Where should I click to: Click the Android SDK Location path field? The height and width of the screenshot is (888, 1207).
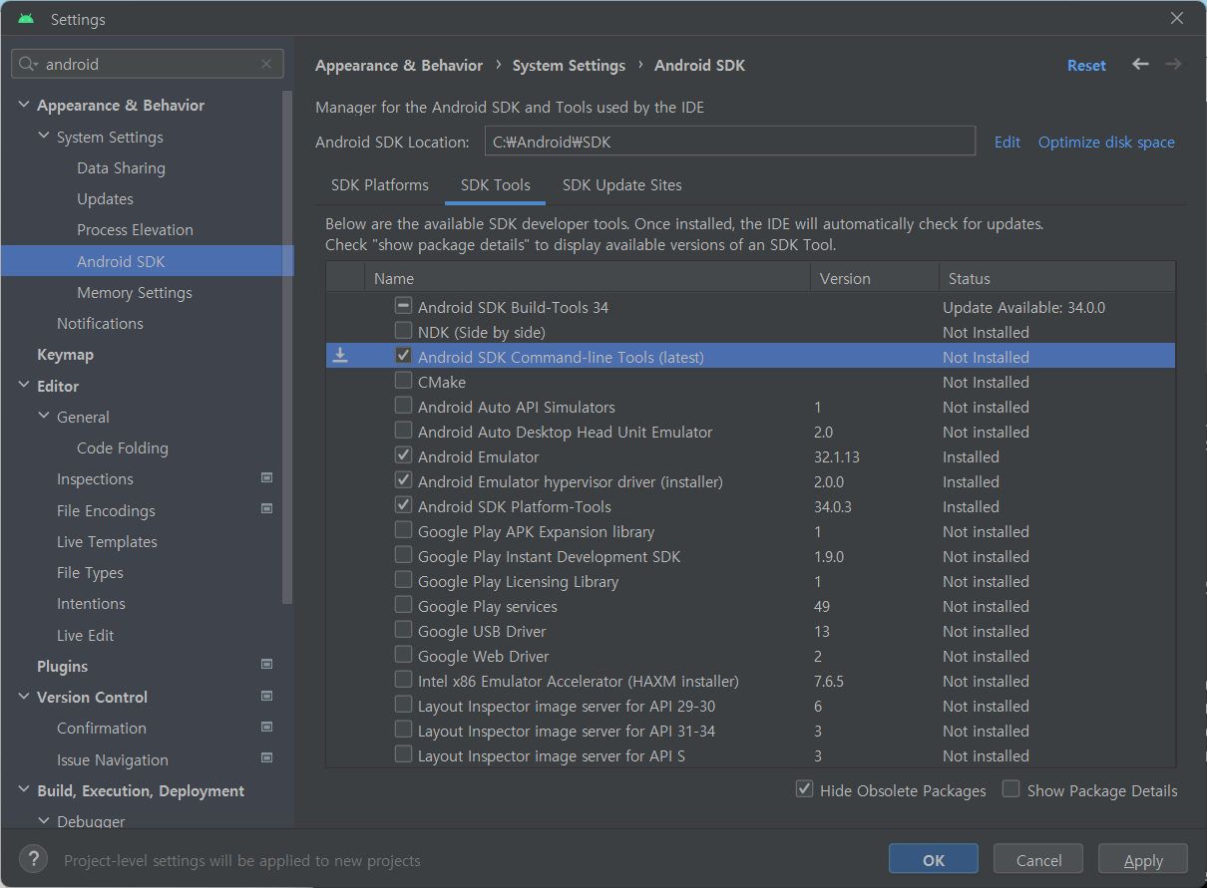(x=730, y=142)
